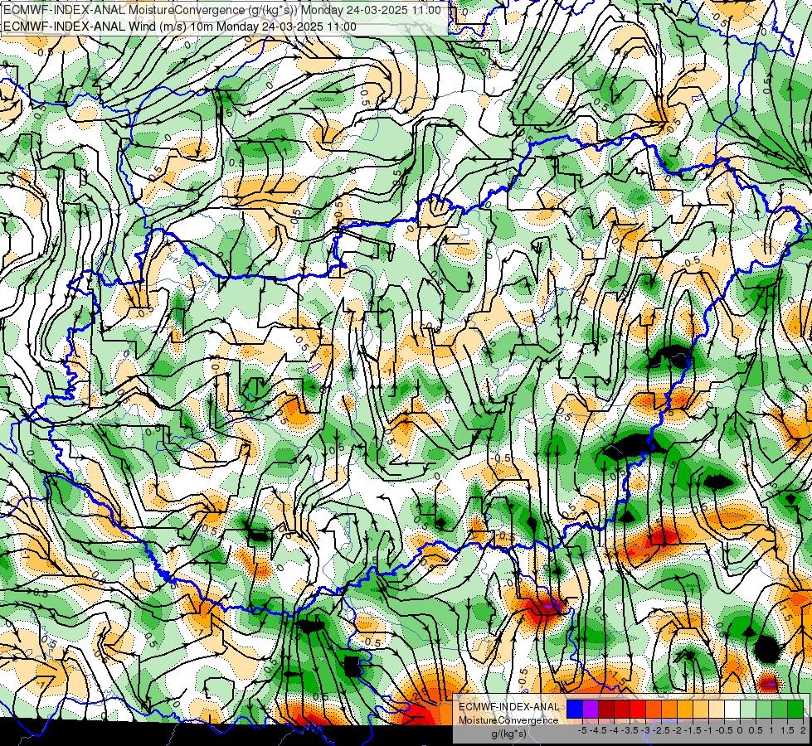Click the legend tick value -3.5

(x=630, y=730)
